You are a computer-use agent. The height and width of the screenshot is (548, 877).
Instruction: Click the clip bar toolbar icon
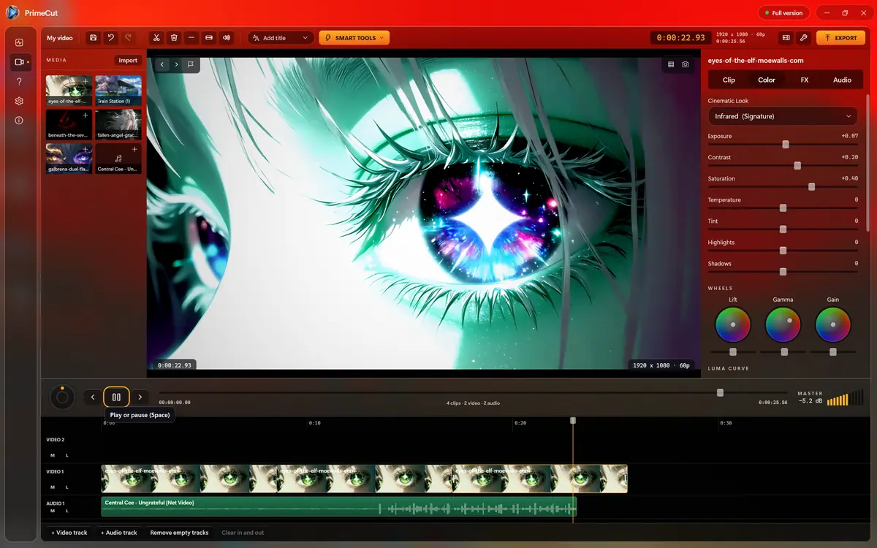tap(209, 38)
